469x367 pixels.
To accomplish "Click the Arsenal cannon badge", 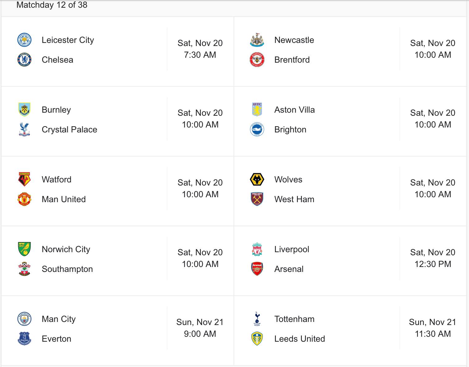I will (x=257, y=269).
